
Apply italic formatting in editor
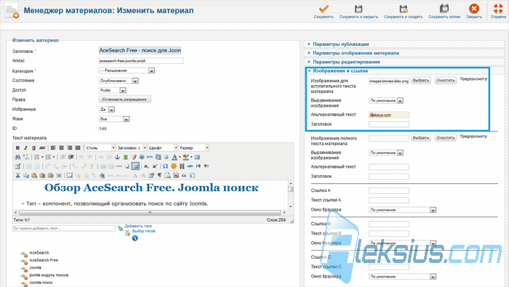pos(25,148)
